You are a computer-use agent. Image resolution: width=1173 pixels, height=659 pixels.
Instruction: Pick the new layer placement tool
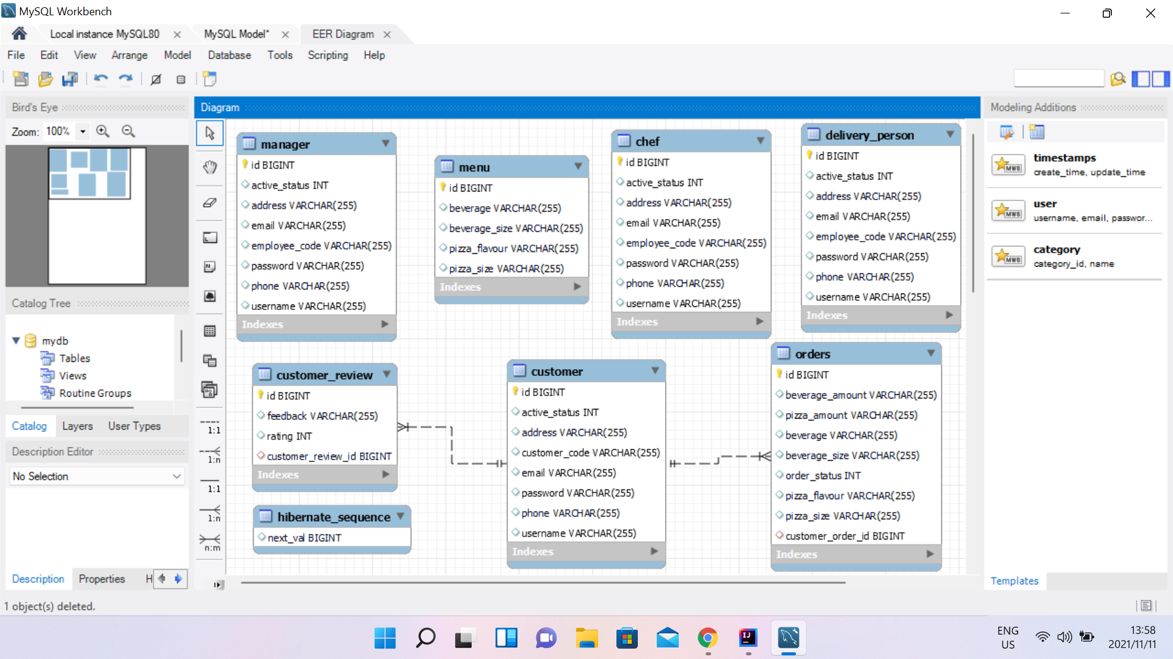click(210, 238)
